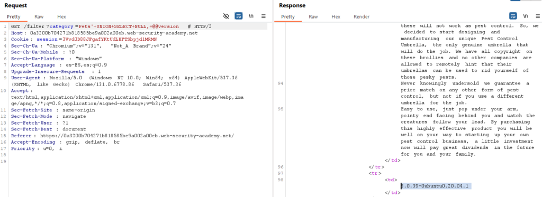The image size is (542, 197).
Task: Switch to the Request Pretty tab
Action: pyautogui.click(x=13, y=16)
